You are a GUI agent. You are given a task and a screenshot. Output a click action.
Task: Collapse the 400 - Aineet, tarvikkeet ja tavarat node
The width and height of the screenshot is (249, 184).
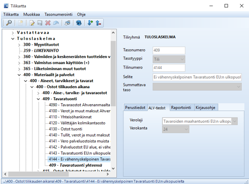(26, 81)
